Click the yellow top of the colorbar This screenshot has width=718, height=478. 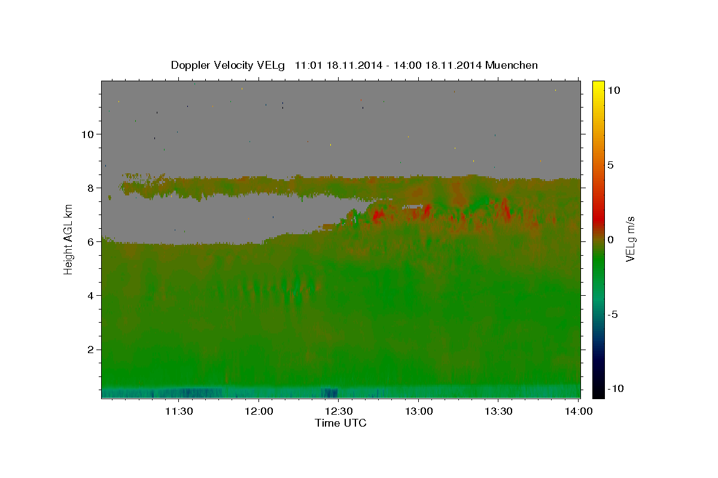pos(598,87)
